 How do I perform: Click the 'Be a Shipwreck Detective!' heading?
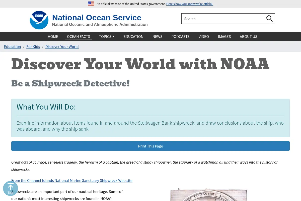pos(70,83)
